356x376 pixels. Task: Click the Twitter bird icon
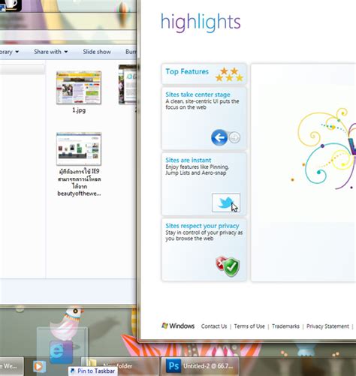pyautogui.click(x=226, y=203)
